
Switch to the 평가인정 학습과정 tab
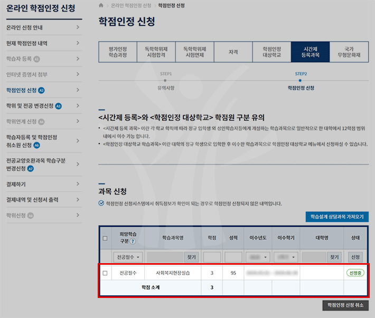[x=117, y=52]
